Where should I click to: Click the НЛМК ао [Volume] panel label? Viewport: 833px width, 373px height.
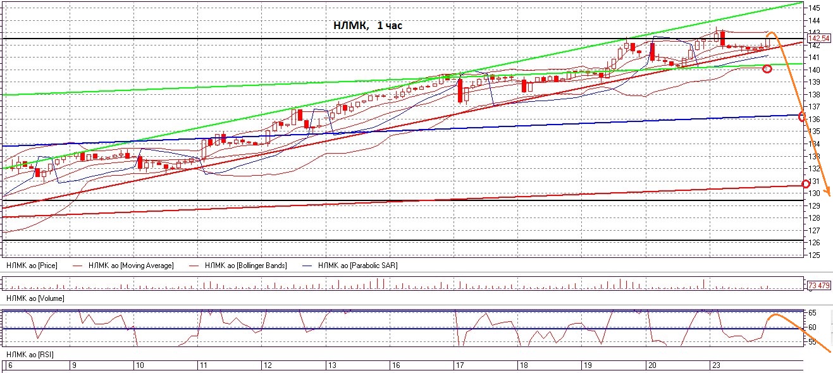pyautogui.click(x=35, y=297)
